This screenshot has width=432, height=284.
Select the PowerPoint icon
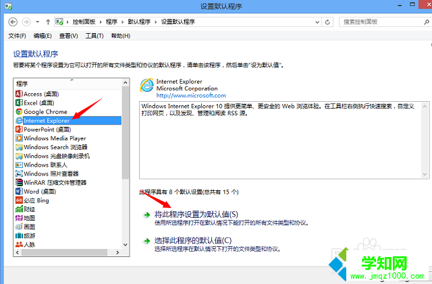click(x=19, y=130)
